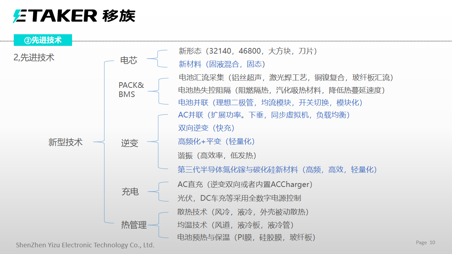Click the footer ShenZhen Yizu Electronic Technology Co., Ltd.
This screenshot has height=254, width=452.
[x=85, y=245]
